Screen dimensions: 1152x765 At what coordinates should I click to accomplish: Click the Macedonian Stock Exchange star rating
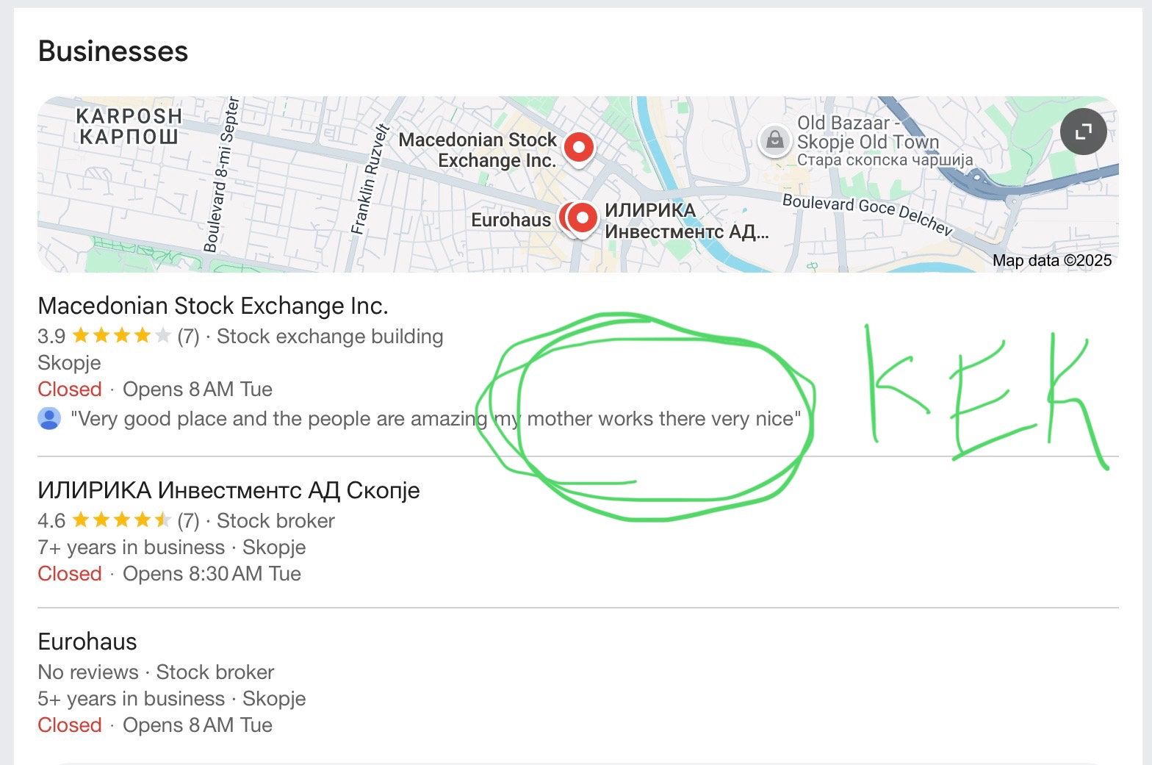(121, 337)
